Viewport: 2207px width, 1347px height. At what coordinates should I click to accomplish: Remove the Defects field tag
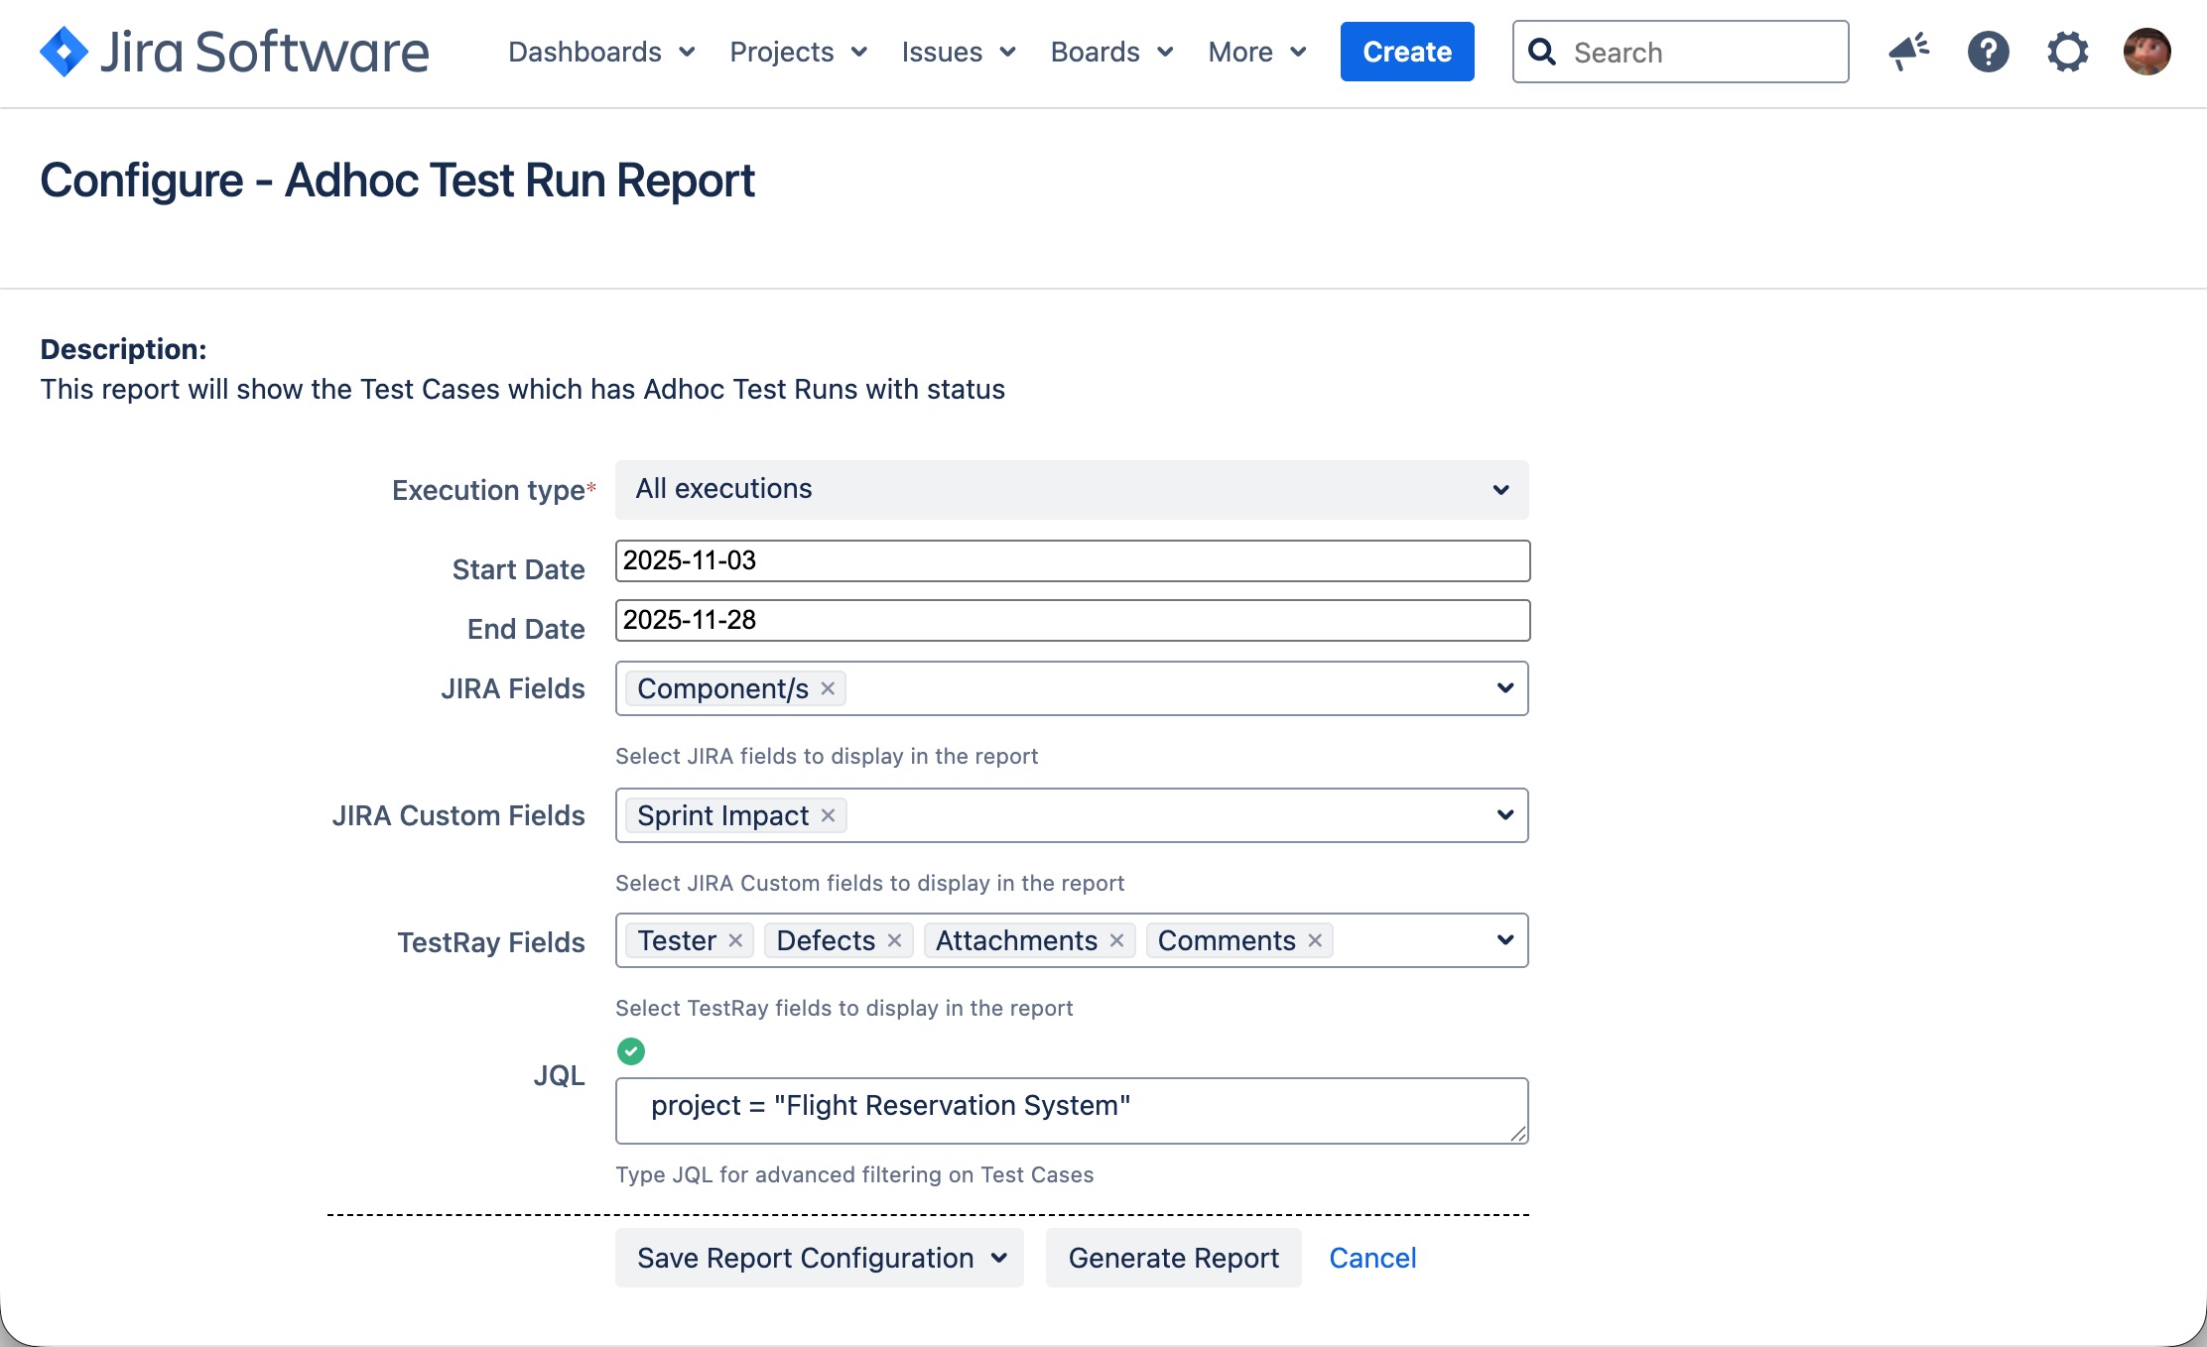tap(894, 940)
